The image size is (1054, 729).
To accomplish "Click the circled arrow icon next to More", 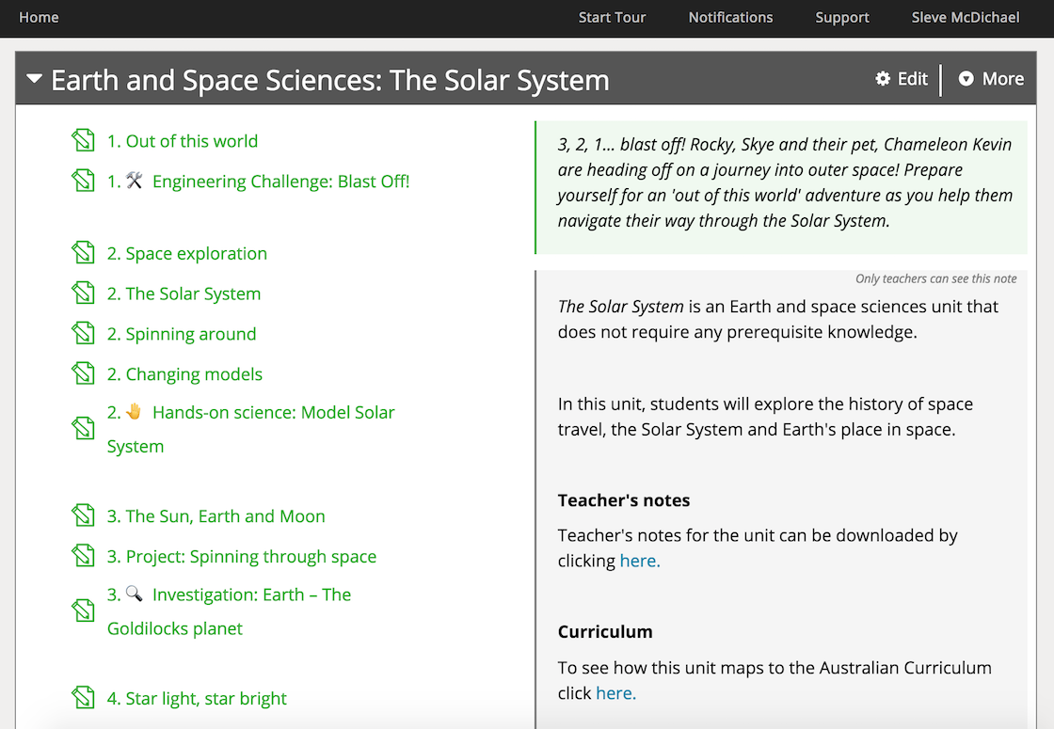I will (x=966, y=79).
